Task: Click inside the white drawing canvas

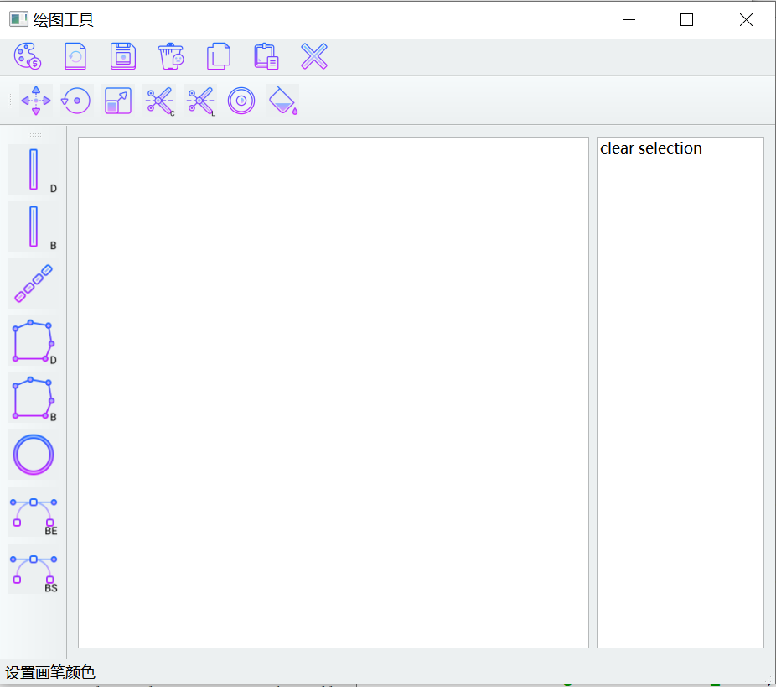Action: (333, 393)
